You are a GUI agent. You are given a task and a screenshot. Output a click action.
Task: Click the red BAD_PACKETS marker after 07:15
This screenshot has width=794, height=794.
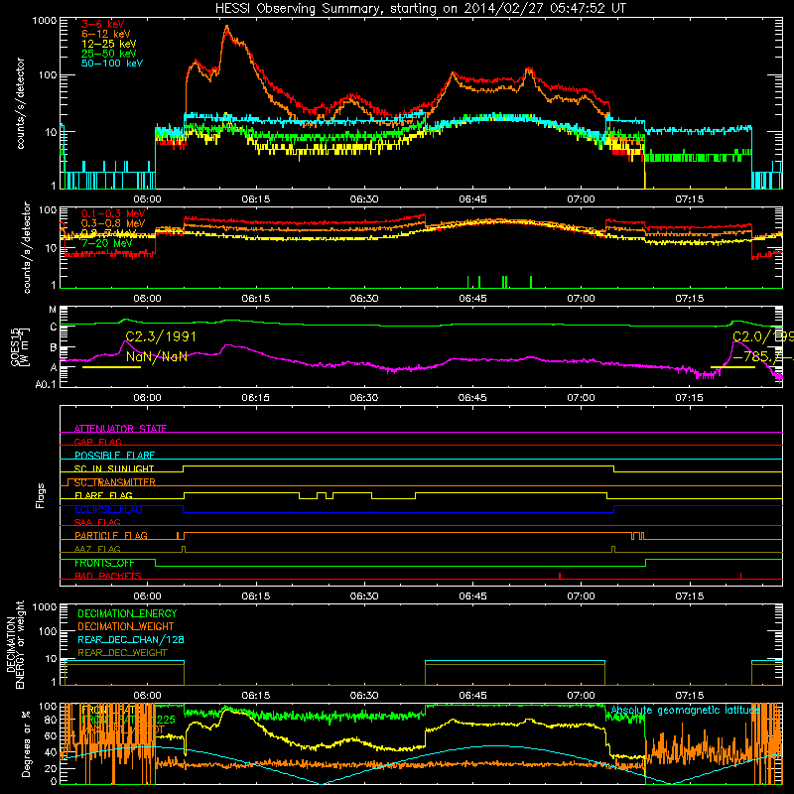coord(740,576)
